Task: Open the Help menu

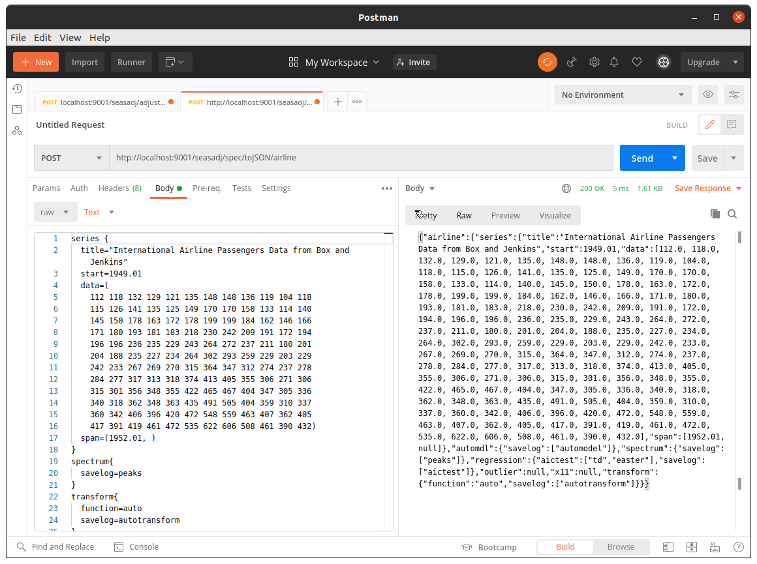Action: pos(99,38)
